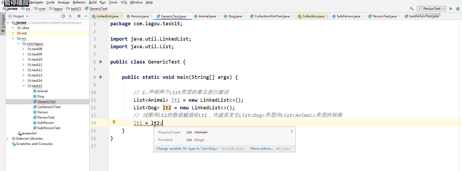Click the Build hammer icon
This screenshot has height=171, width=462.
412,9
